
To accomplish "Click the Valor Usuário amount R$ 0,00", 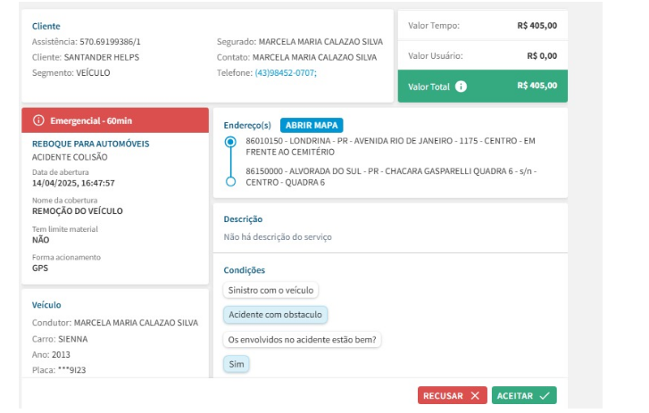I will [542, 56].
